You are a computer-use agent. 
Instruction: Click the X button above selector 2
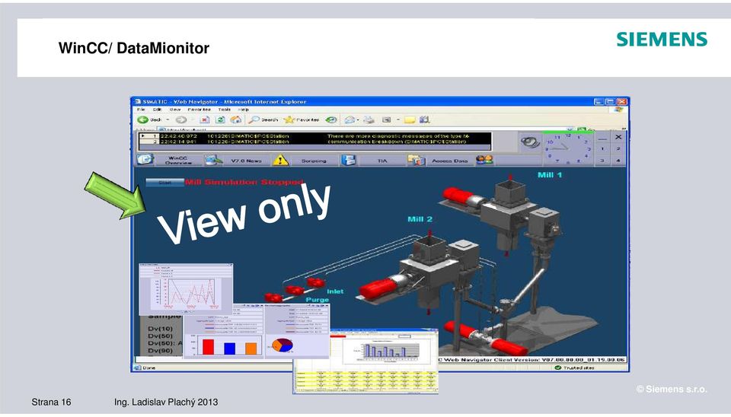tap(618, 137)
